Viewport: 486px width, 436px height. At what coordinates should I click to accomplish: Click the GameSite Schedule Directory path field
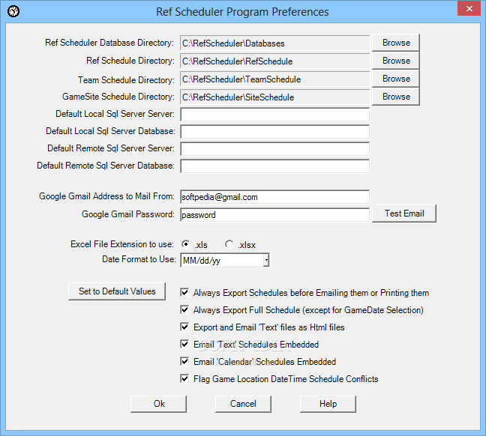(274, 97)
